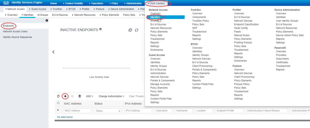Collapse the left sidebar with arrow icon
The width and height of the screenshot is (310, 128).
(x=47, y=20)
